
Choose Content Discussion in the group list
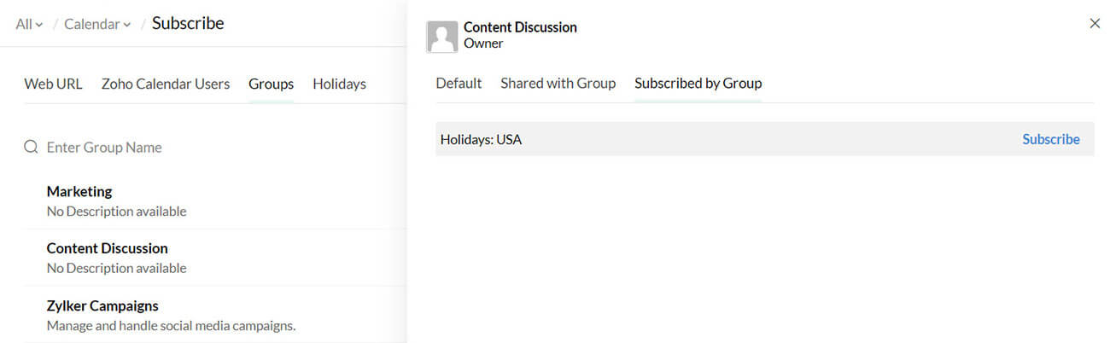(107, 248)
